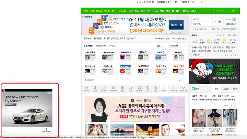Switch shopping panel to MEN tab

235,89
